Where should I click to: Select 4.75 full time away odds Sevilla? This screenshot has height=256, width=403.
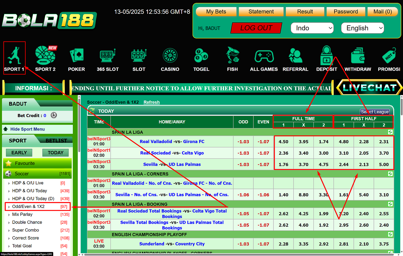click(324, 165)
